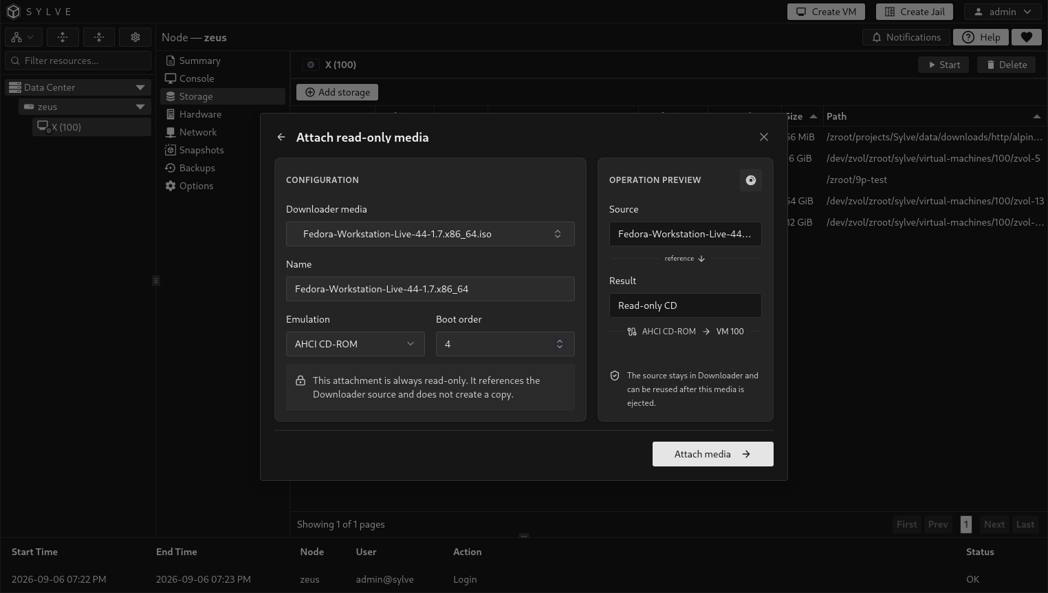1048x593 pixels.
Task: Click the Last page button
Action: [x=1025, y=524]
